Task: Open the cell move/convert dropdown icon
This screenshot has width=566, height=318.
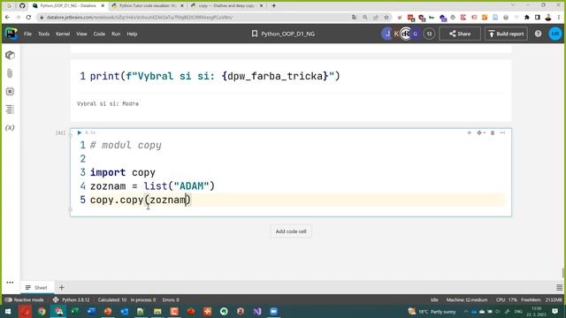Action: coord(480,132)
